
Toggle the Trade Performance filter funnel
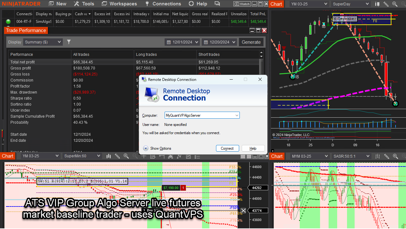point(69,42)
